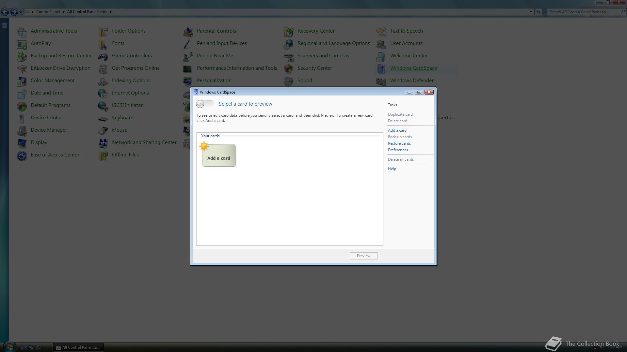Open Get Programs Online

(136, 68)
